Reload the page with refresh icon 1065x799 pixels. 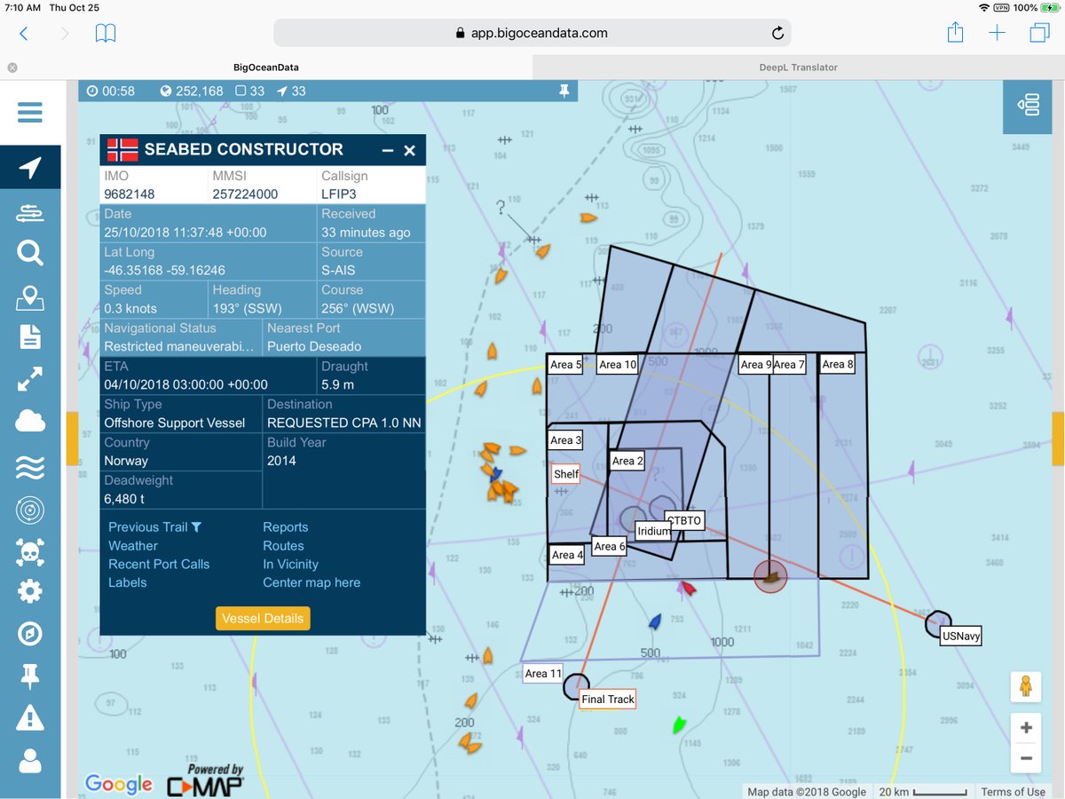(777, 33)
